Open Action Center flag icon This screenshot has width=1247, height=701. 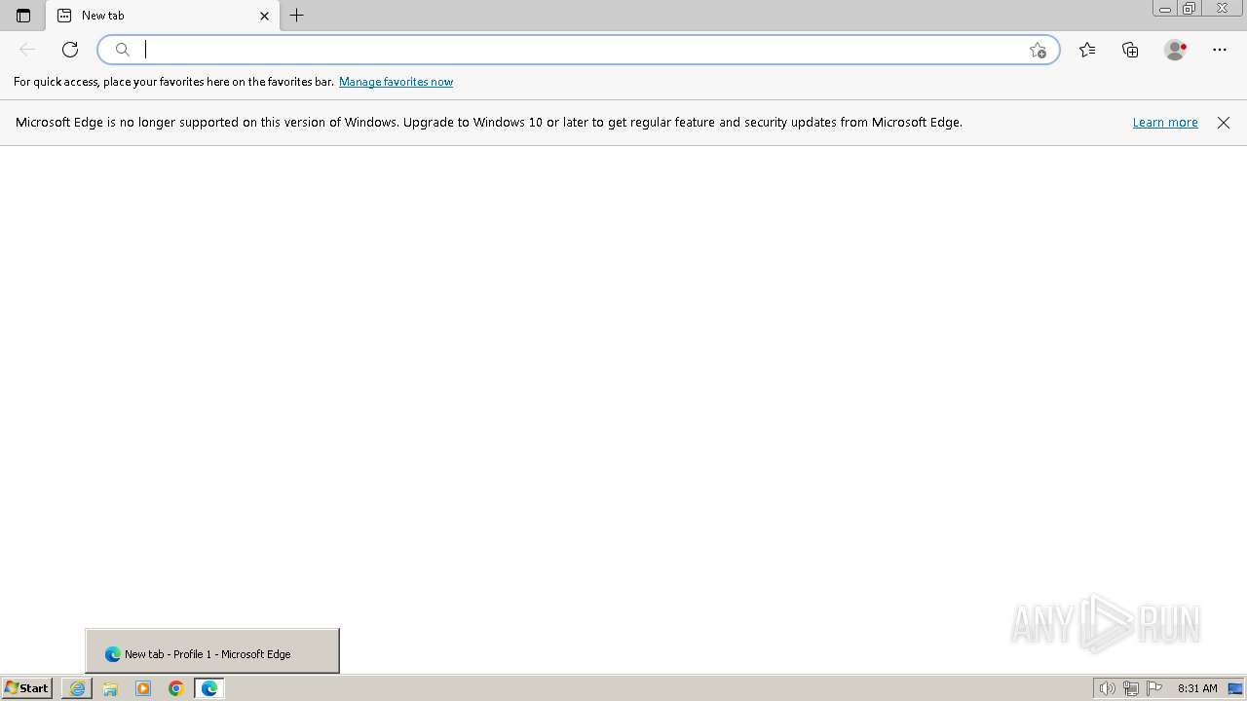tap(1154, 688)
